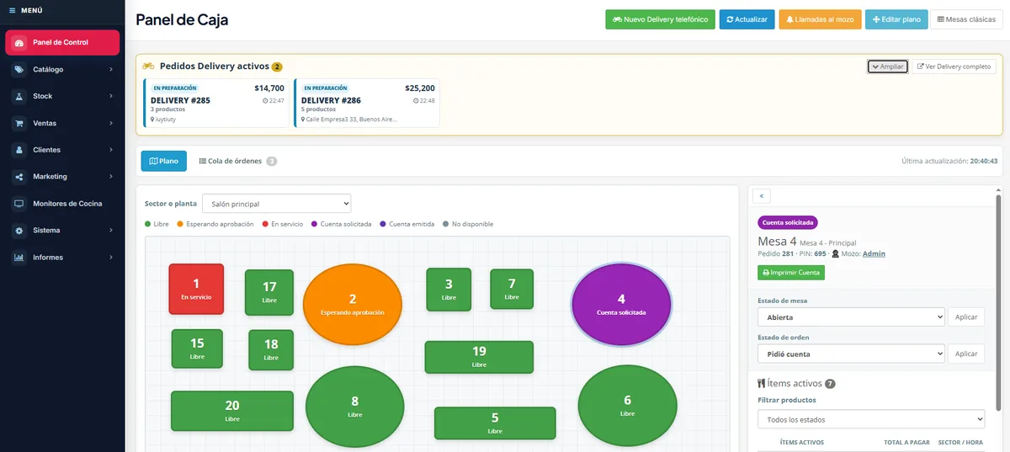Switch to the Plano tab
1010x452 pixels.
(x=163, y=161)
